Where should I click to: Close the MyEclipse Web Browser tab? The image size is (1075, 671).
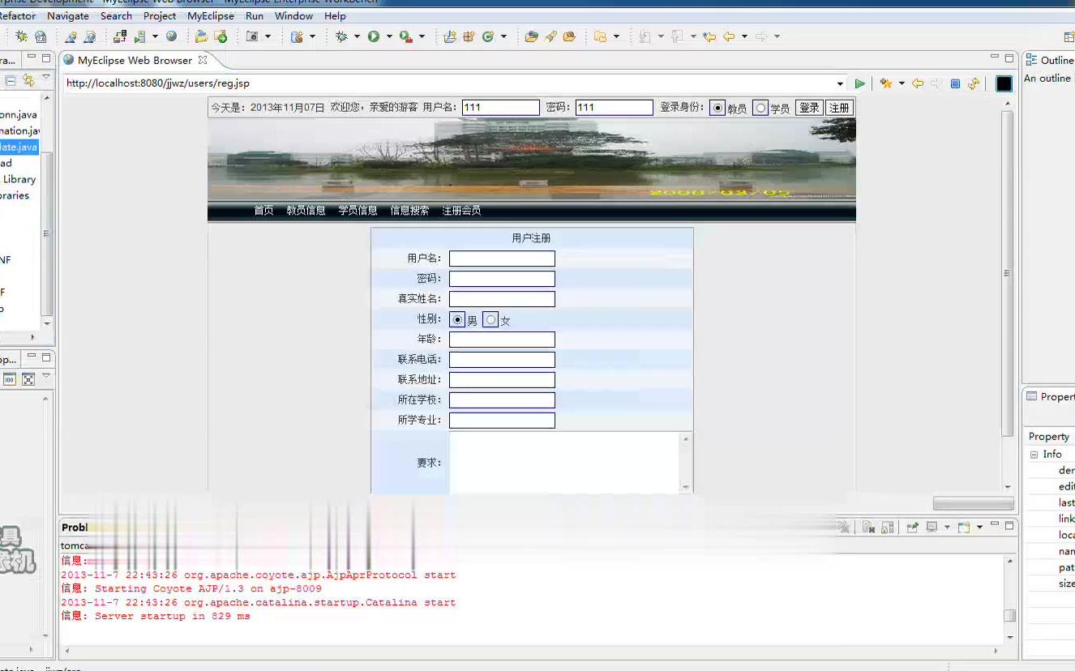tap(203, 60)
